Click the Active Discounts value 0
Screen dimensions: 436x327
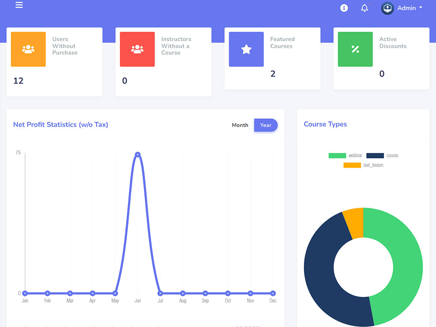pos(382,74)
